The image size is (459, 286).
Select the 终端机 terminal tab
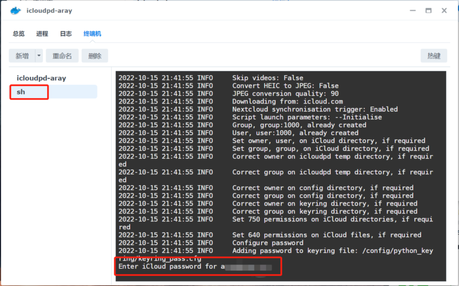pos(92,34)
